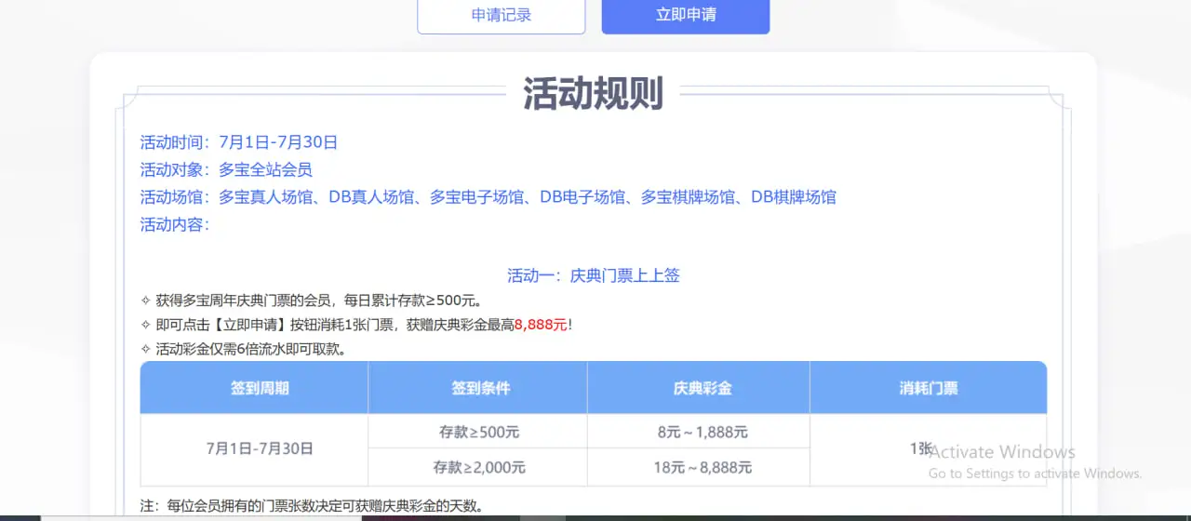Click the note starting with 注：每位会员
The image size is (1191, 521).
[312, 506]
